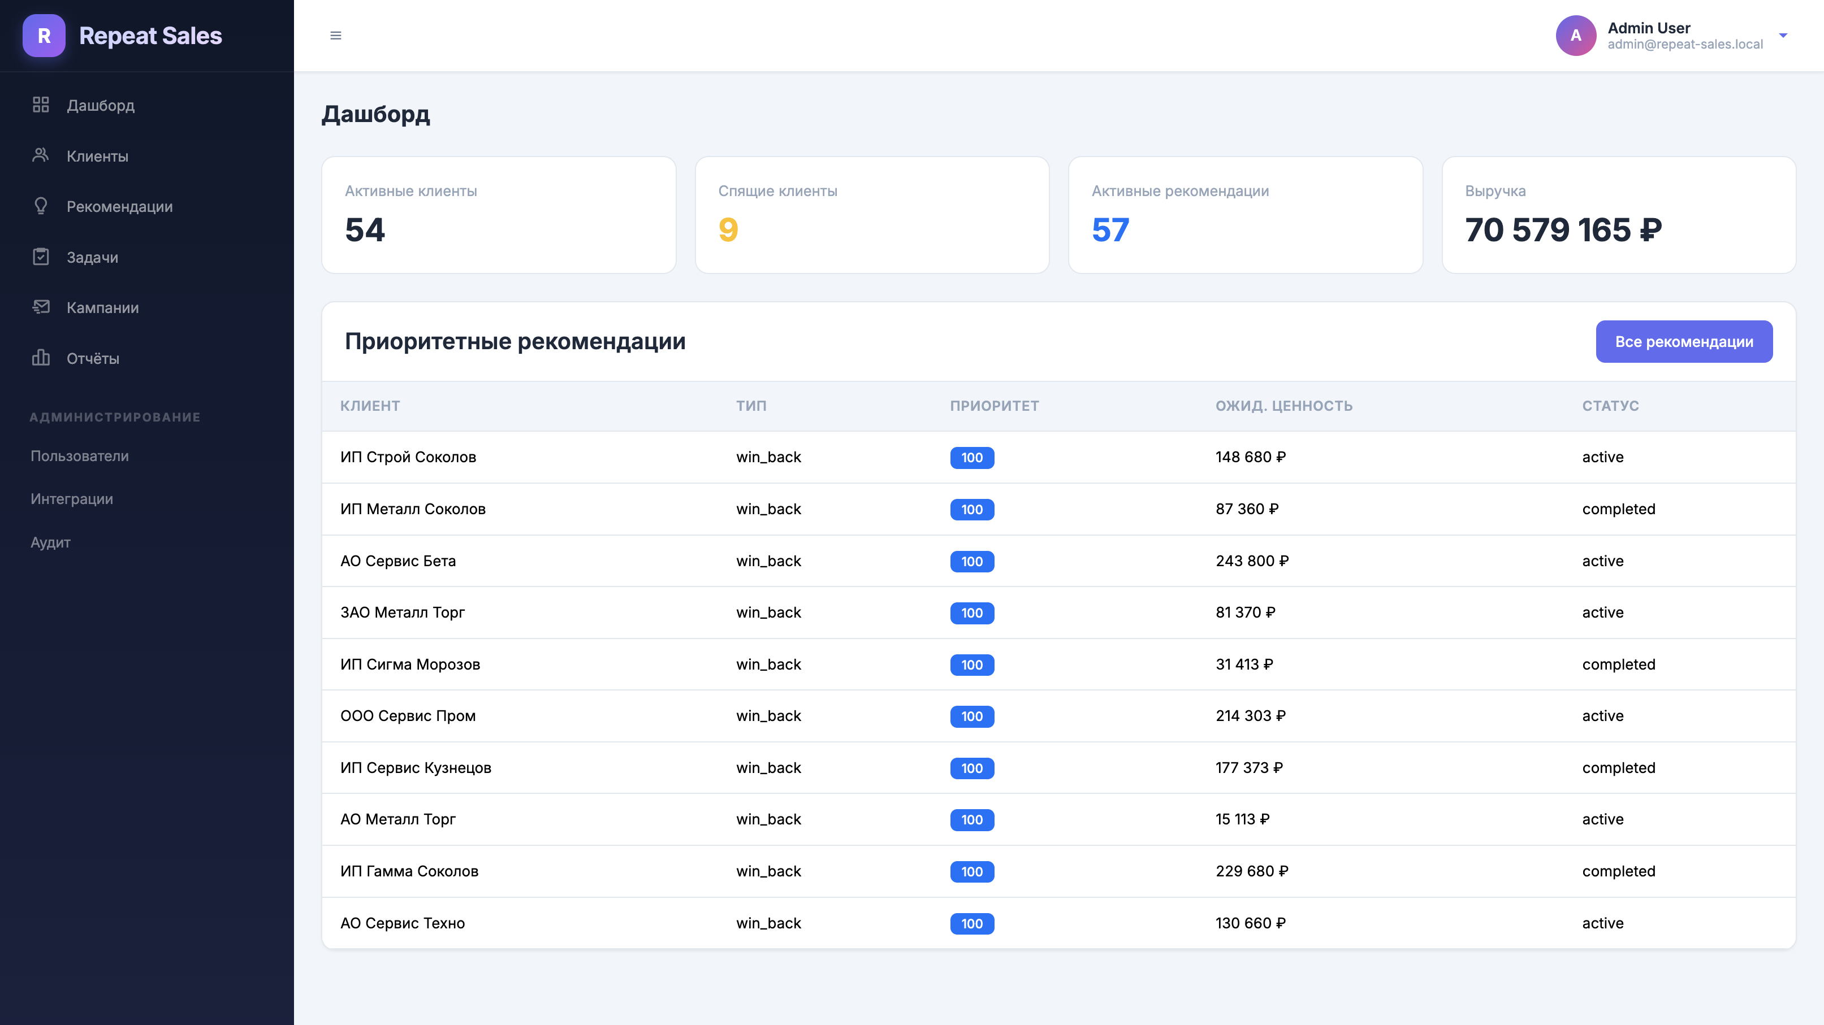Click the purple R logo icon
Image resolution: width=1824 pixels, height=1025 pixels.
[44, 36]
